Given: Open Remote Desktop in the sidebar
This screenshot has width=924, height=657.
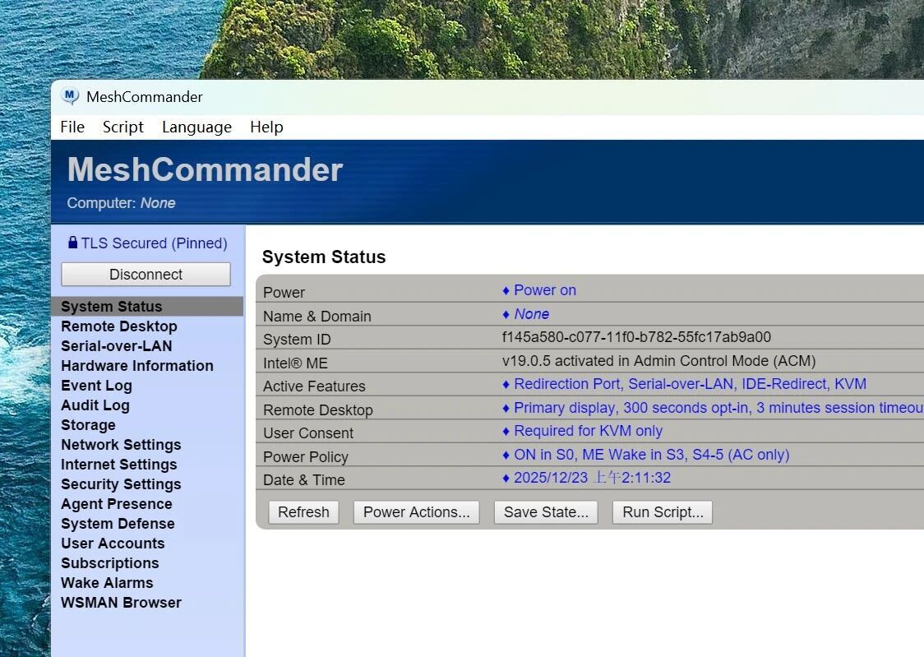Looking at the screenshot, I should (x=119, y=326).
